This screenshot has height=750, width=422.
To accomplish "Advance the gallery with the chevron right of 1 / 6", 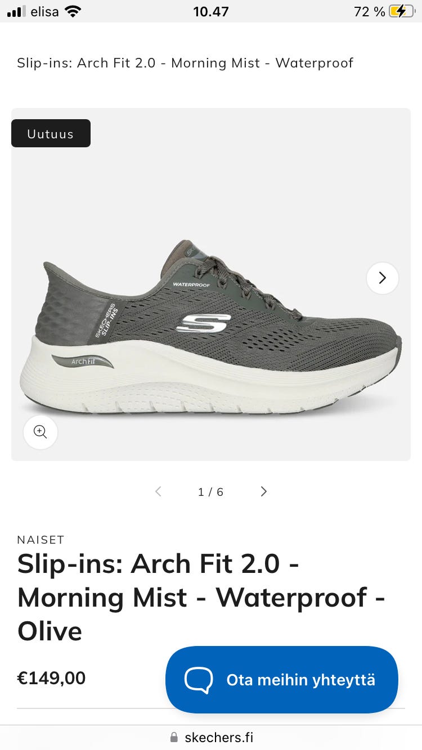I will coord(263,491).
